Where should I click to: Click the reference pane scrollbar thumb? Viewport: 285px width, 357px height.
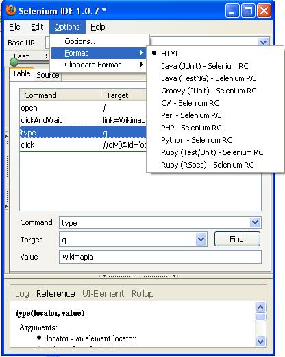pos(261,317)
